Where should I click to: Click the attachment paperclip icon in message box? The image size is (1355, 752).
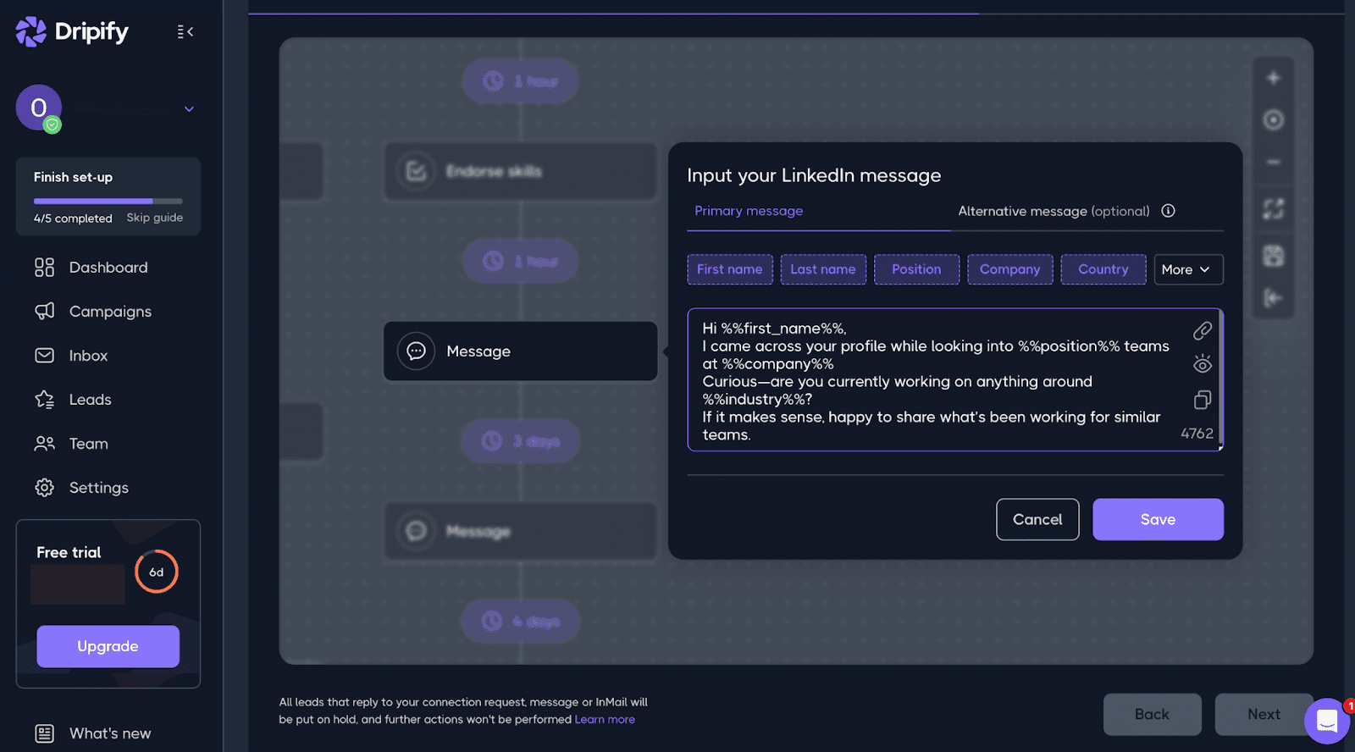pos(1202,330)
